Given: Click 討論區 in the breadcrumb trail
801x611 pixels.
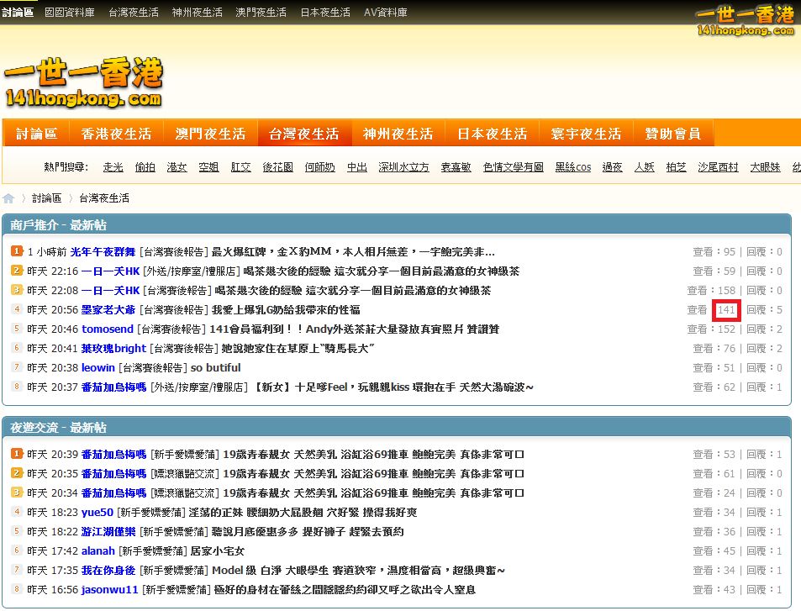Looking at the screenshot, I should [x=46, y=198].
